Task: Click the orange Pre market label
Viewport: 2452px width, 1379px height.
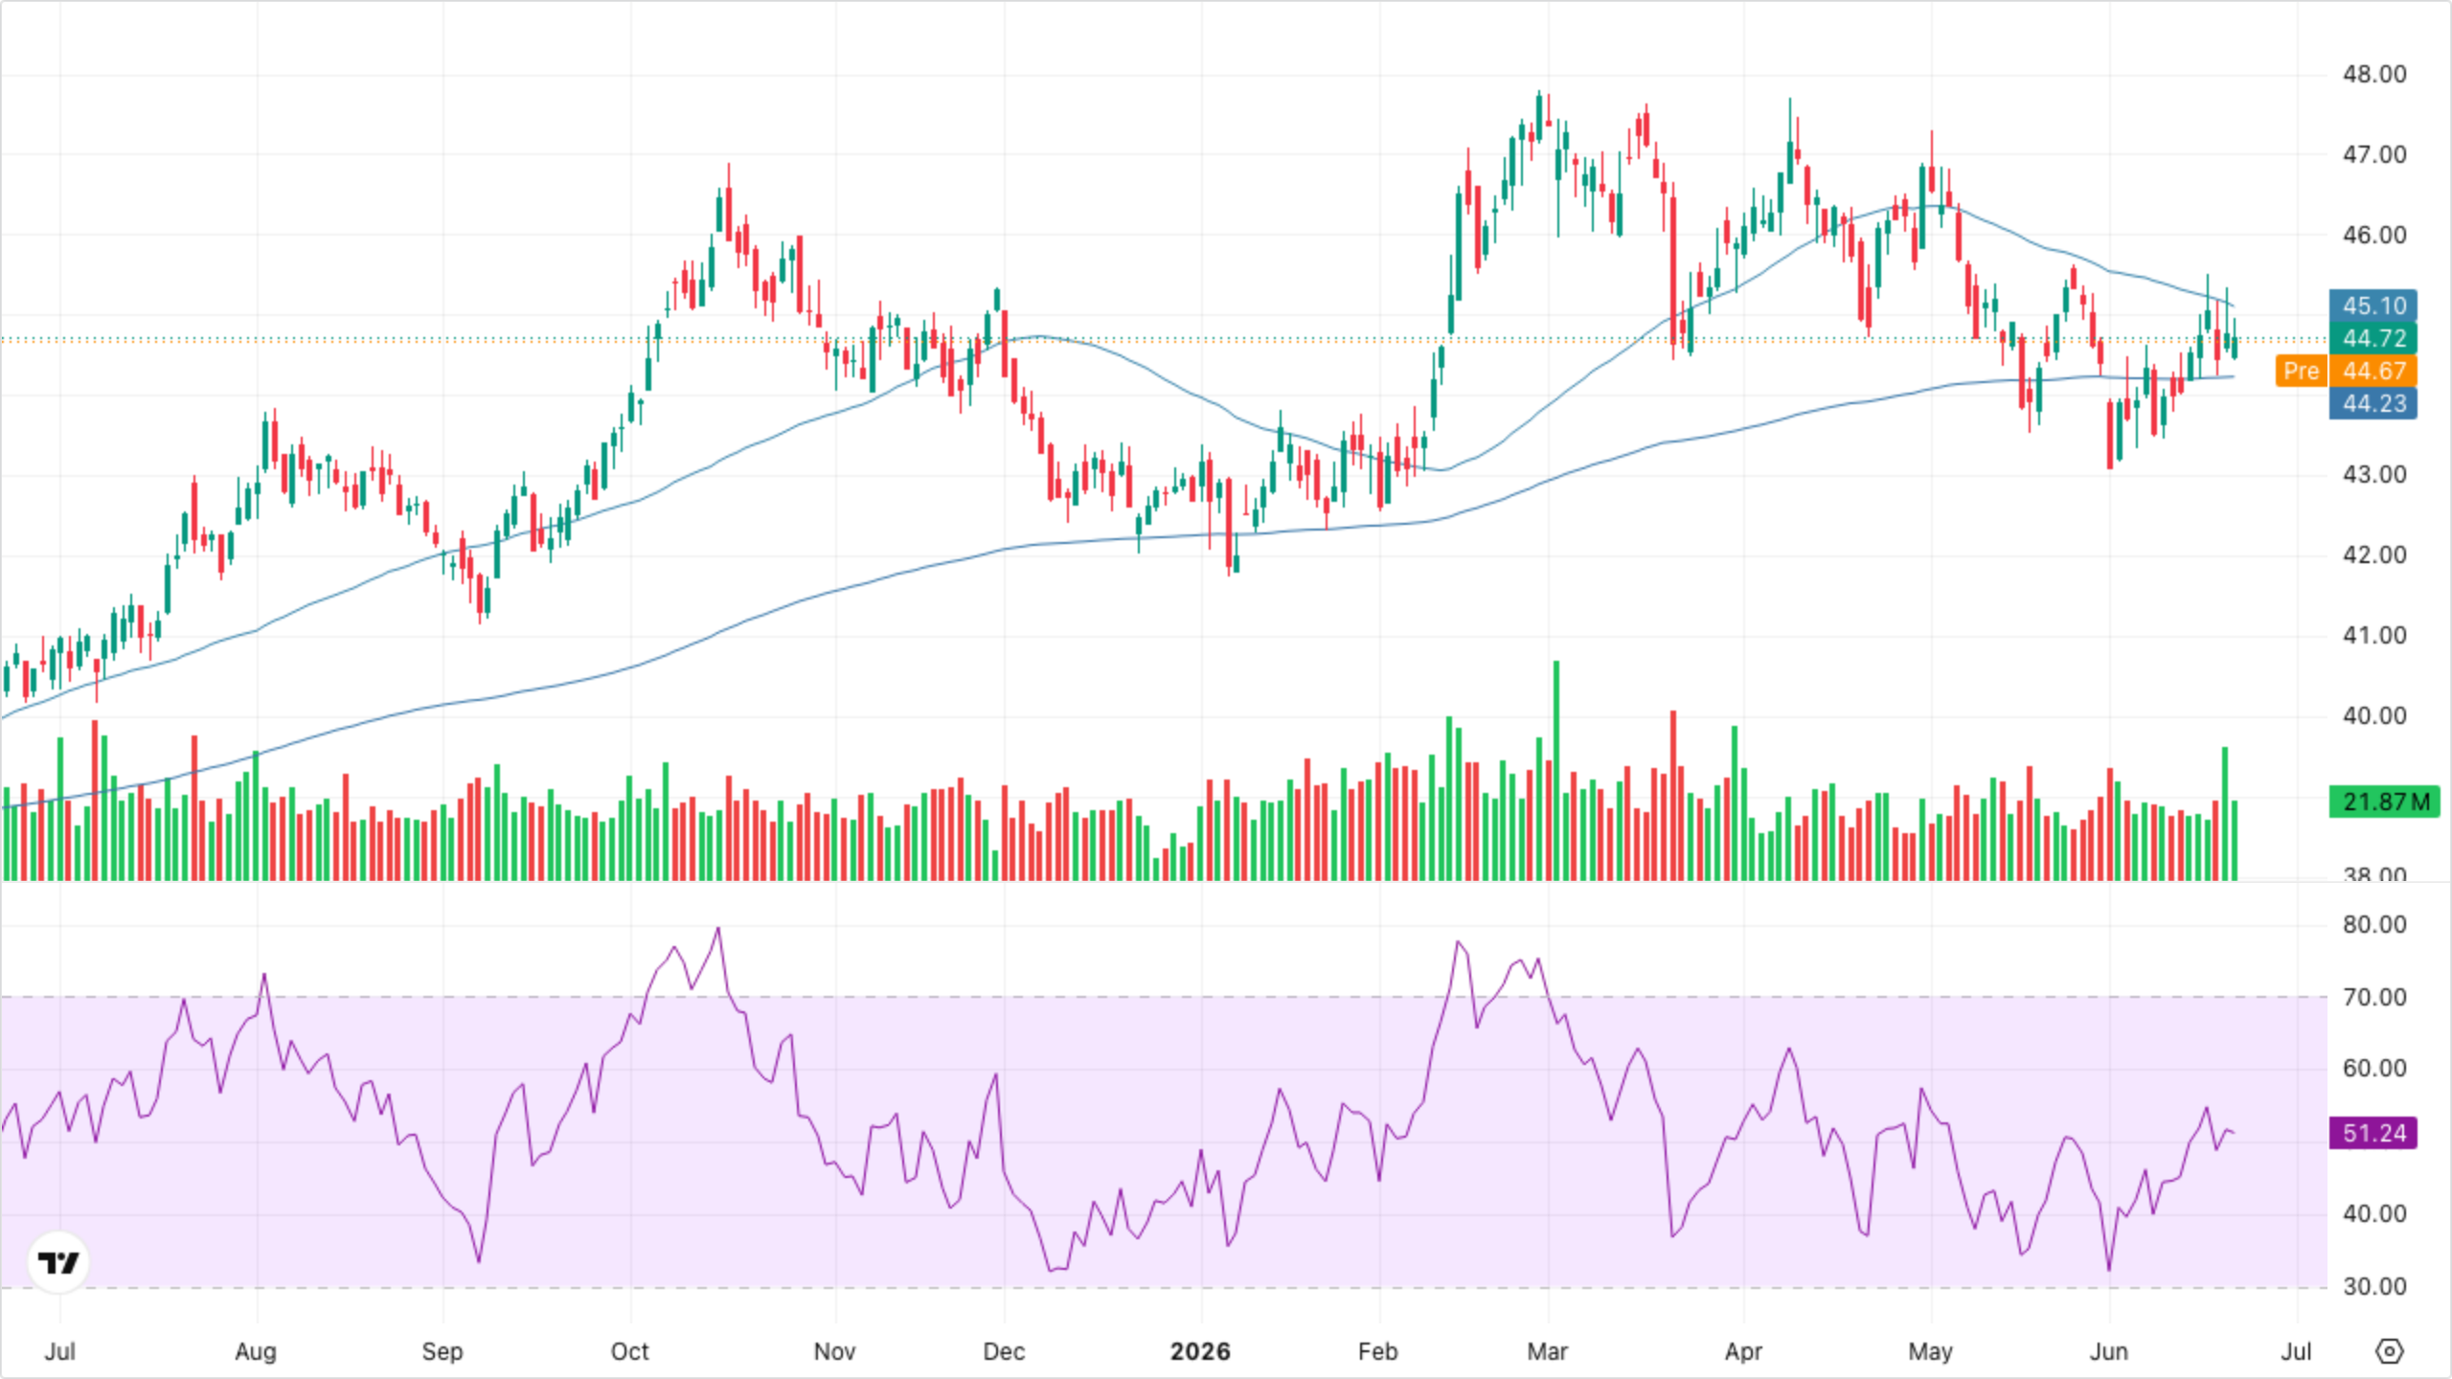Action: [2301, 371]
